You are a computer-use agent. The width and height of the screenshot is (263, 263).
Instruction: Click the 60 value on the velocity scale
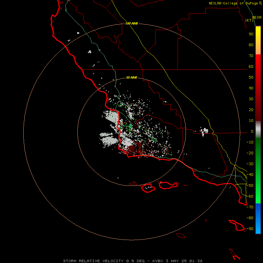pyautogui.click(x=251, y=67)
